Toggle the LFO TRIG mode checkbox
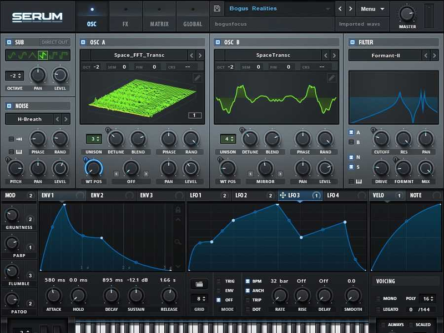Screen dimensions: 444x333 (x=219, y=281)
